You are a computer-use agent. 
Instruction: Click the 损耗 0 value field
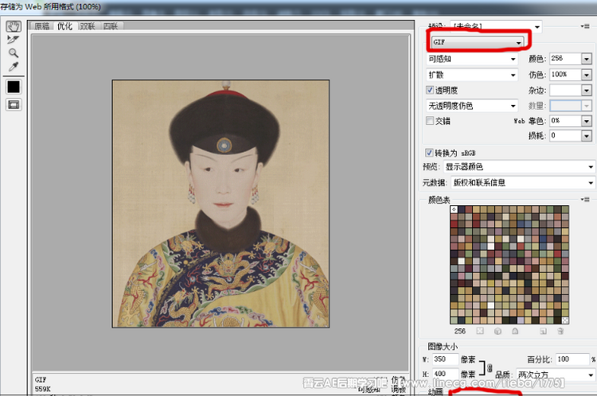point(565,135)
